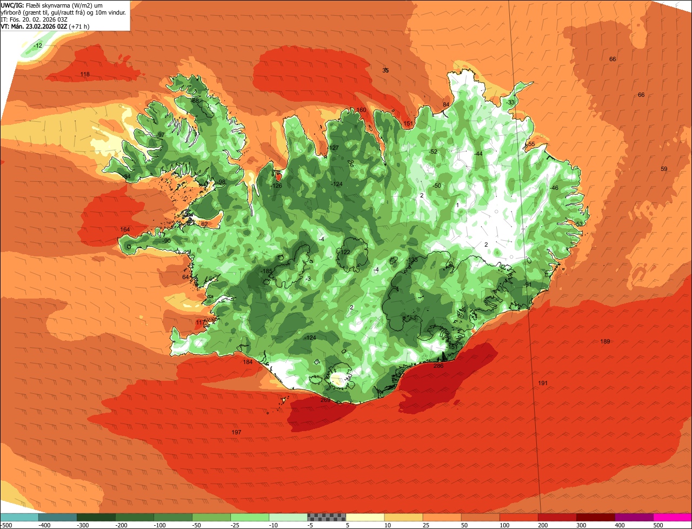
Task: Click the map value '197' in the southwest ocean
Action: [x=236, y=432]
